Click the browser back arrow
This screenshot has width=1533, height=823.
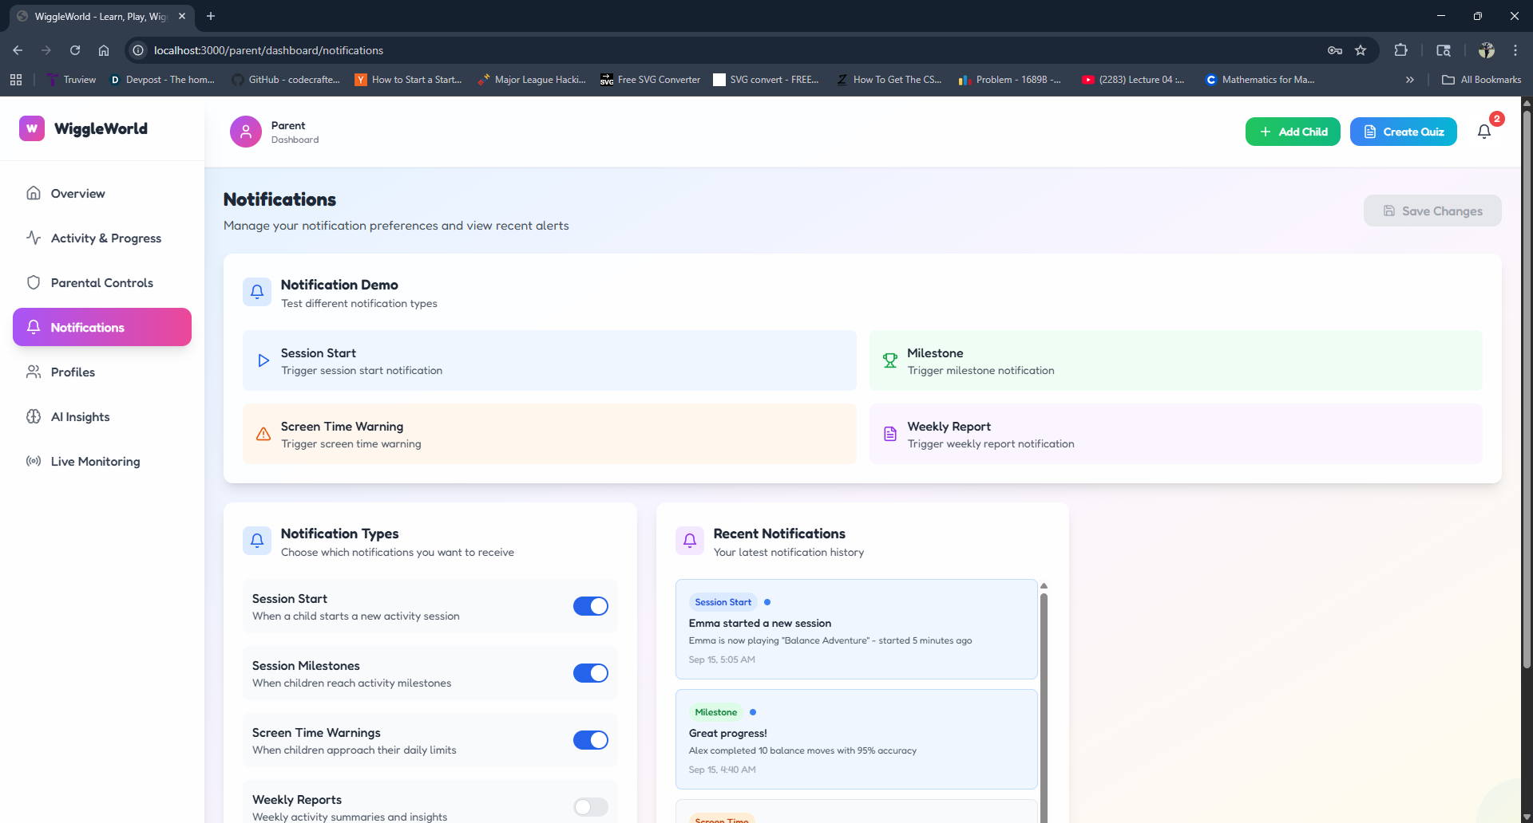click(18, 50)
